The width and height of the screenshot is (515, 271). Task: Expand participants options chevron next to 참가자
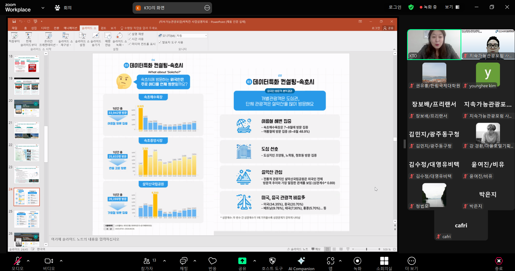click(x=165, y=261)
